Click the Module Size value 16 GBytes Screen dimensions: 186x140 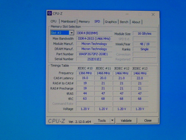click(x=144, y=34)
